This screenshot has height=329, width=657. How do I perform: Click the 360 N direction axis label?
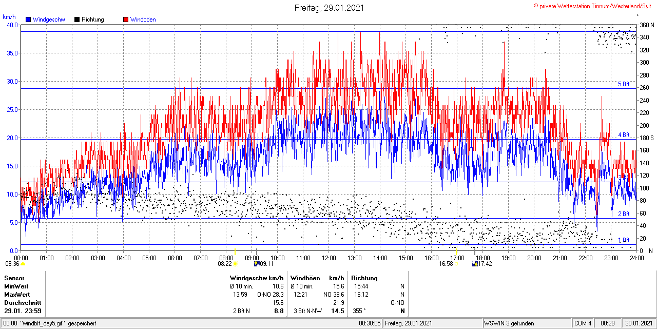click(647, 25)
